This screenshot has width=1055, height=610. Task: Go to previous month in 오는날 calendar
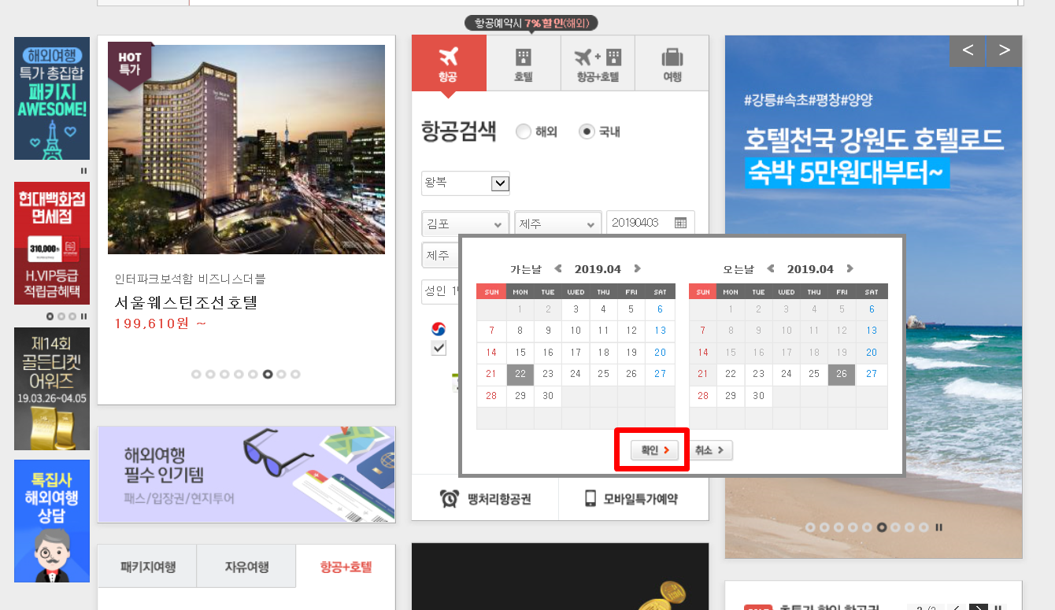[x=771, y=269]
